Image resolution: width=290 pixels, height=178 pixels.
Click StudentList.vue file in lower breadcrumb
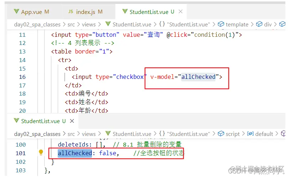pyautogui.click(x=132, y=134)
